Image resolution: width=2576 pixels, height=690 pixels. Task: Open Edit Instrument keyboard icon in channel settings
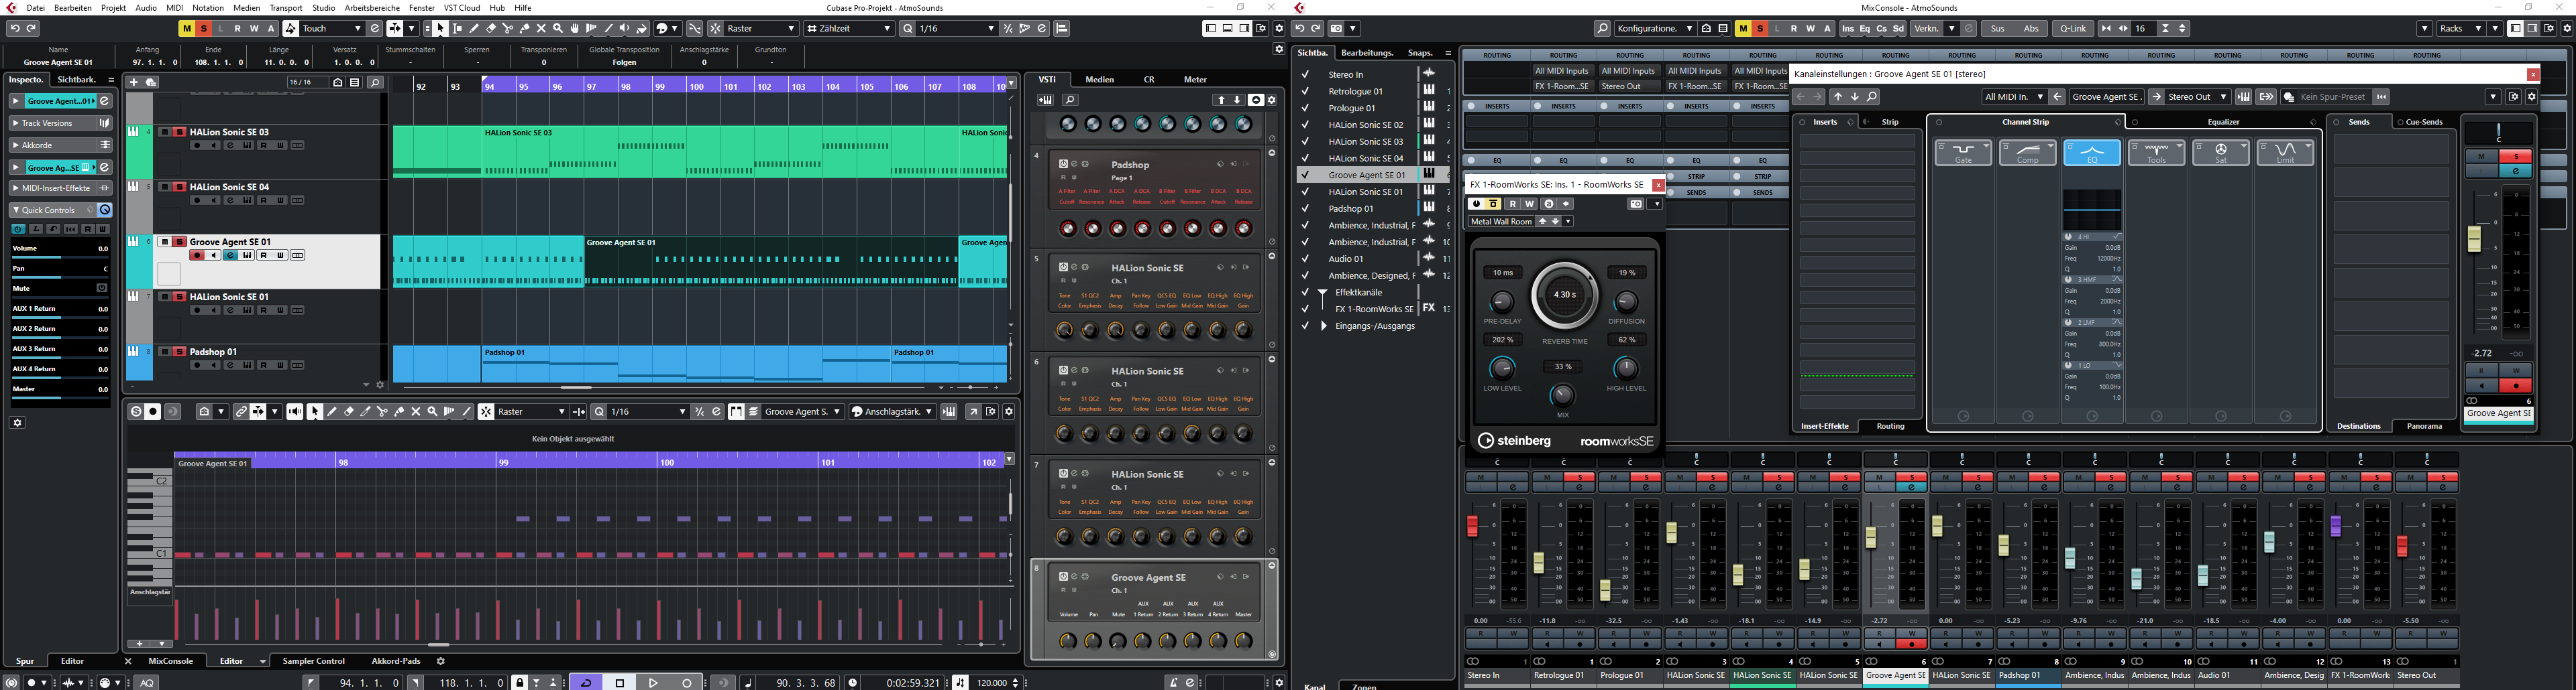(2244, 97)
